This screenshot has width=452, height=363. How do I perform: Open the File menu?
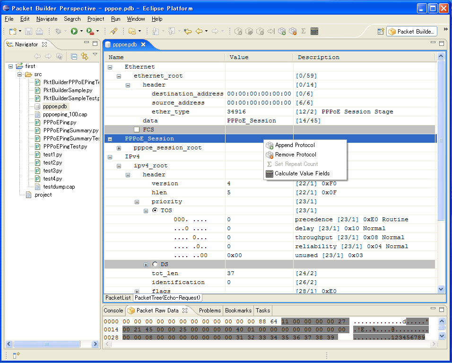point(9,19)
